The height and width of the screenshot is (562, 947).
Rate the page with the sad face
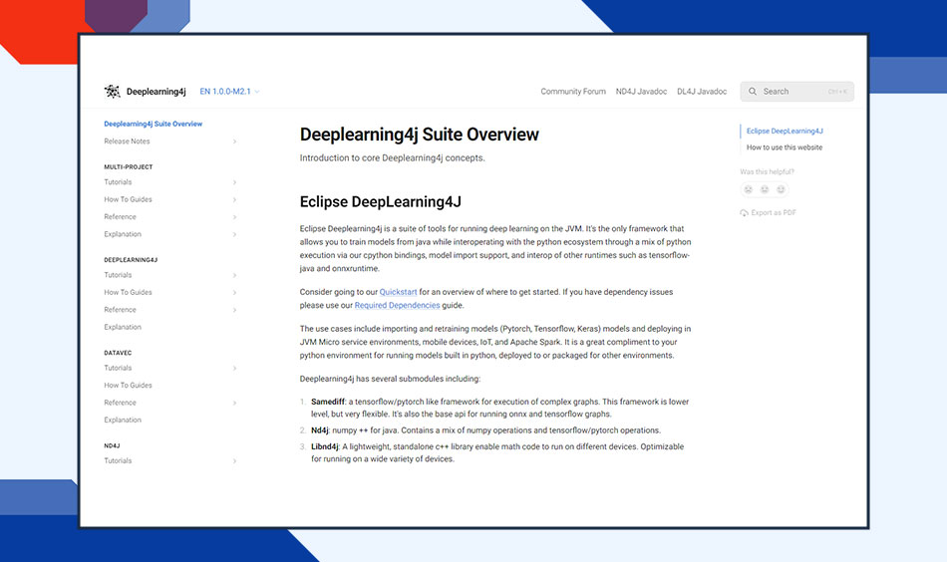(748, 189)
